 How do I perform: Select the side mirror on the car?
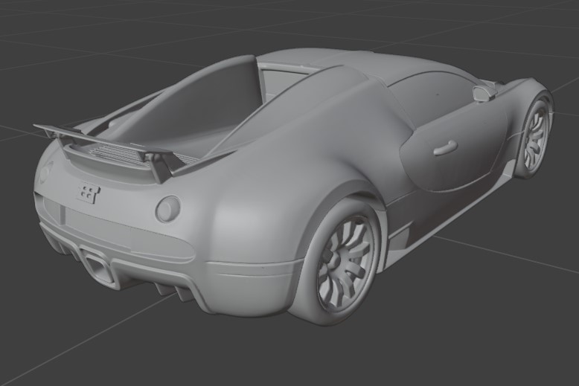[485, 92]
